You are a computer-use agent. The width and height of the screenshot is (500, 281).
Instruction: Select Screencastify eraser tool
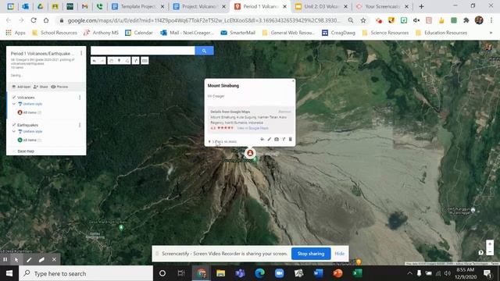coord(41,260)
